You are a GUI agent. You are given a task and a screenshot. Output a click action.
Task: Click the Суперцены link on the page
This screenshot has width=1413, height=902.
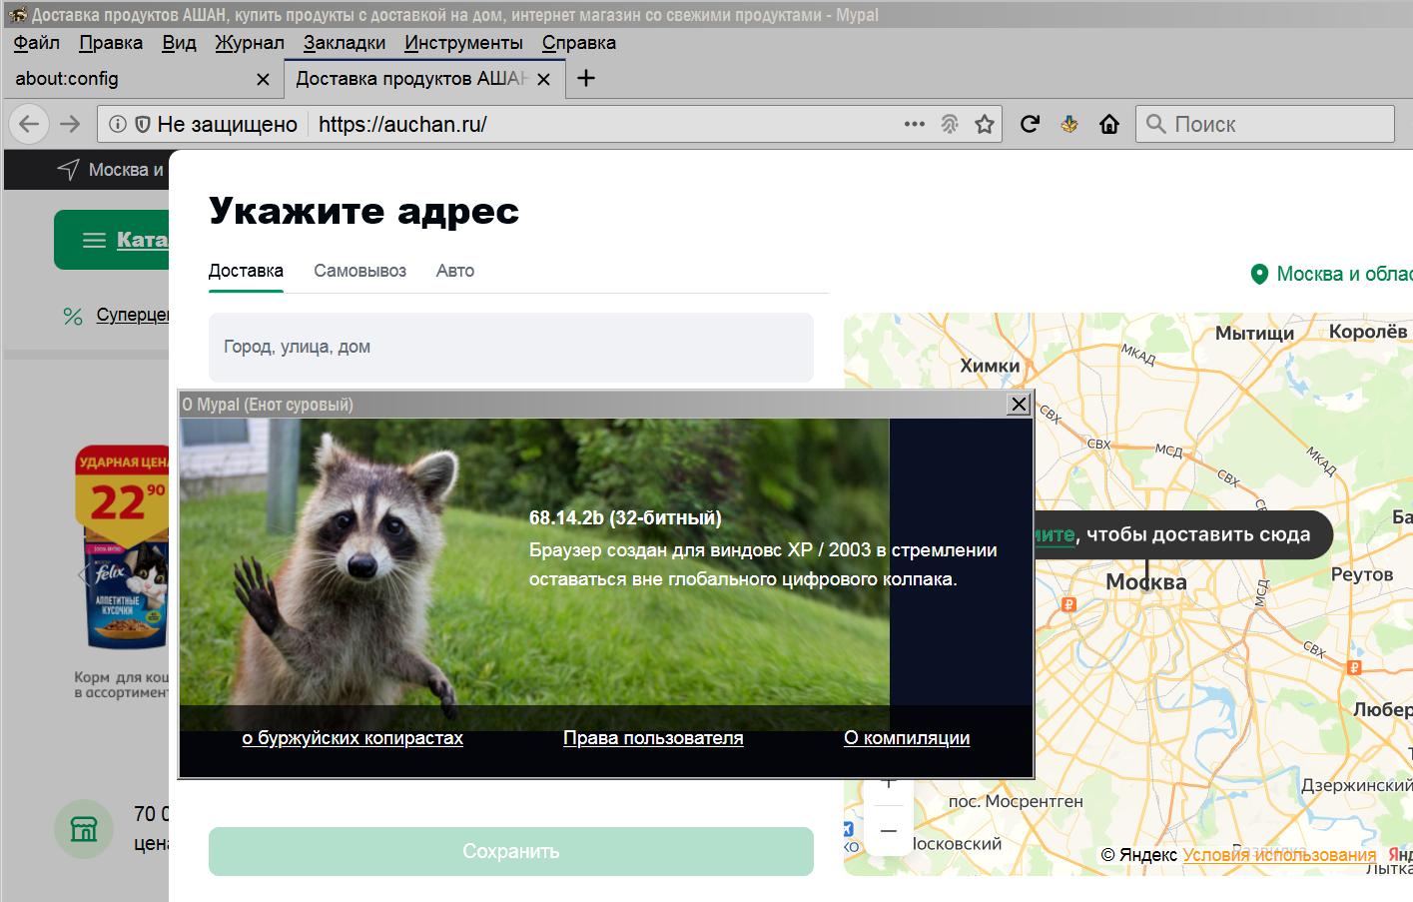(x=133, y=316)
